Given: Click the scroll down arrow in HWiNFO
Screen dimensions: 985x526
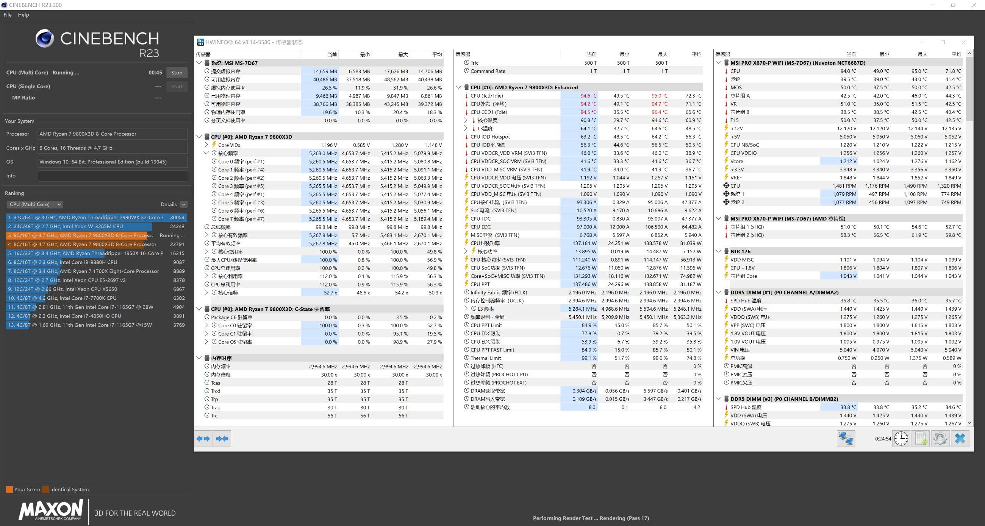Looking at the screenshot, I should tap(969, 423).
